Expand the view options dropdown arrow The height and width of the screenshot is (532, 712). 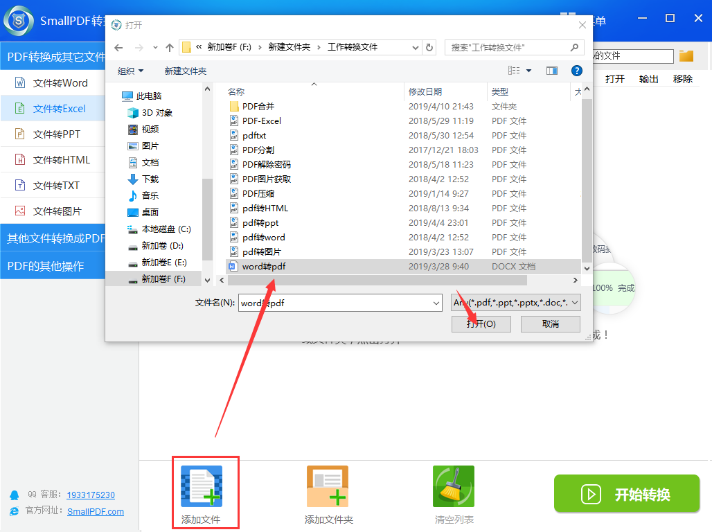pos(529,71)
